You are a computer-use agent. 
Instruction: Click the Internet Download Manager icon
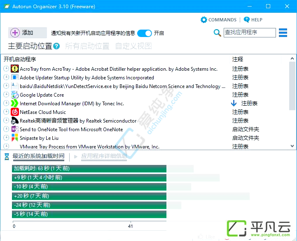tap(14, 103)
